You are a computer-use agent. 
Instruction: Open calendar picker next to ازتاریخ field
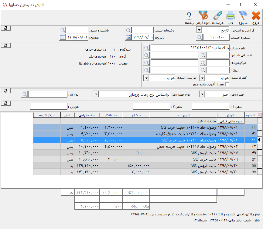(x=128, y=37)
